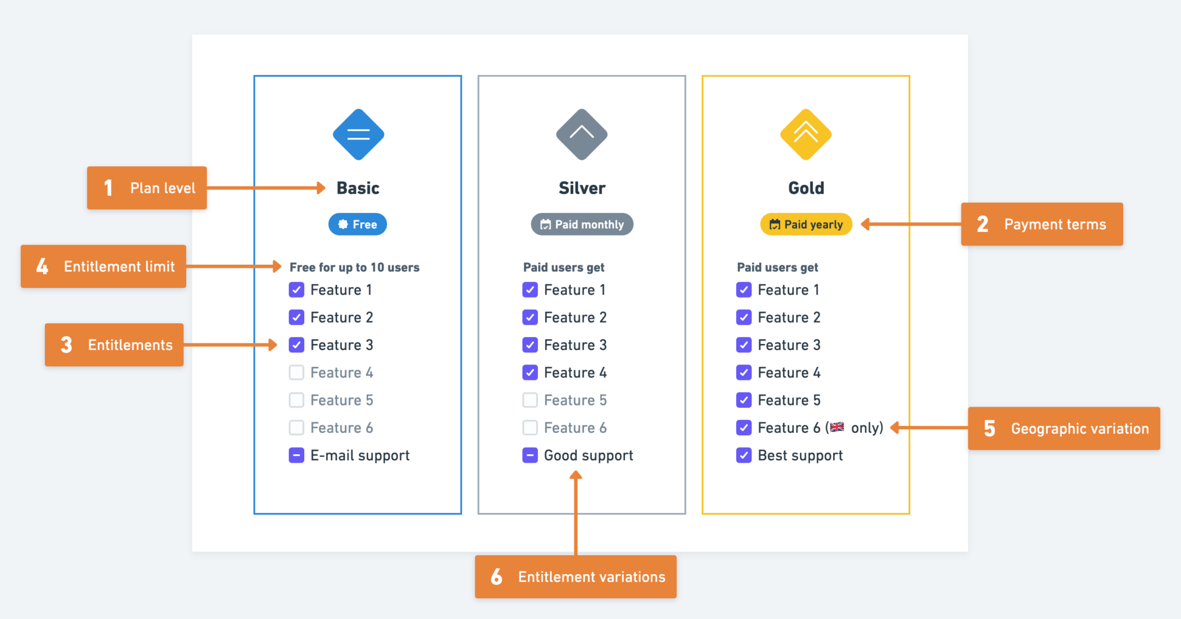Image resolution: width=1181 pixels, height=619 pixels.
Task: Click the yellow Gold plan diamond icon
Action: (806, 134)
